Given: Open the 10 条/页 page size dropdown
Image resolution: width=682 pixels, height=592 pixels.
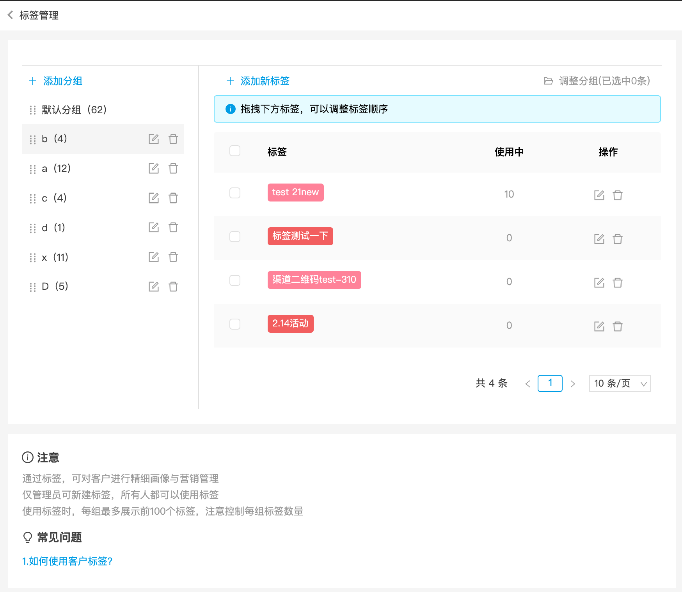Looking at the screenshot, I should point(620,383).
